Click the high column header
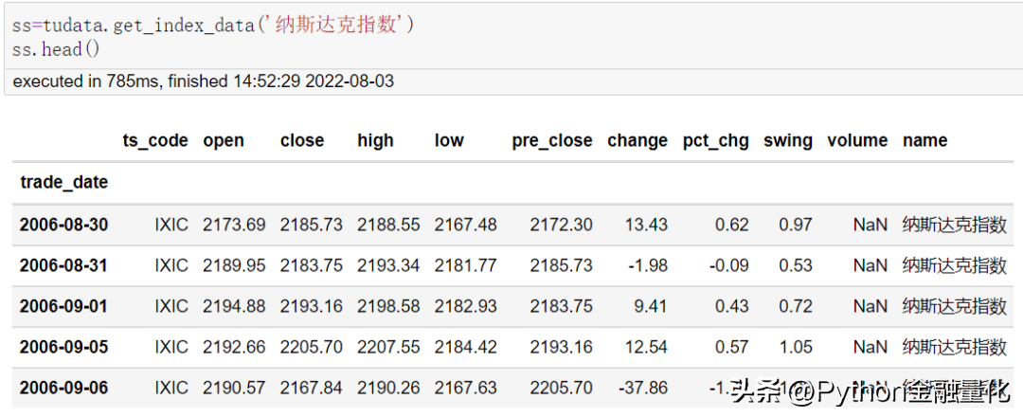Screen dimensions: 1023x417 coord(376,140)
